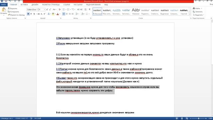Redo the last action
Screen dimensions: 213x120
(x=15, y=1)
